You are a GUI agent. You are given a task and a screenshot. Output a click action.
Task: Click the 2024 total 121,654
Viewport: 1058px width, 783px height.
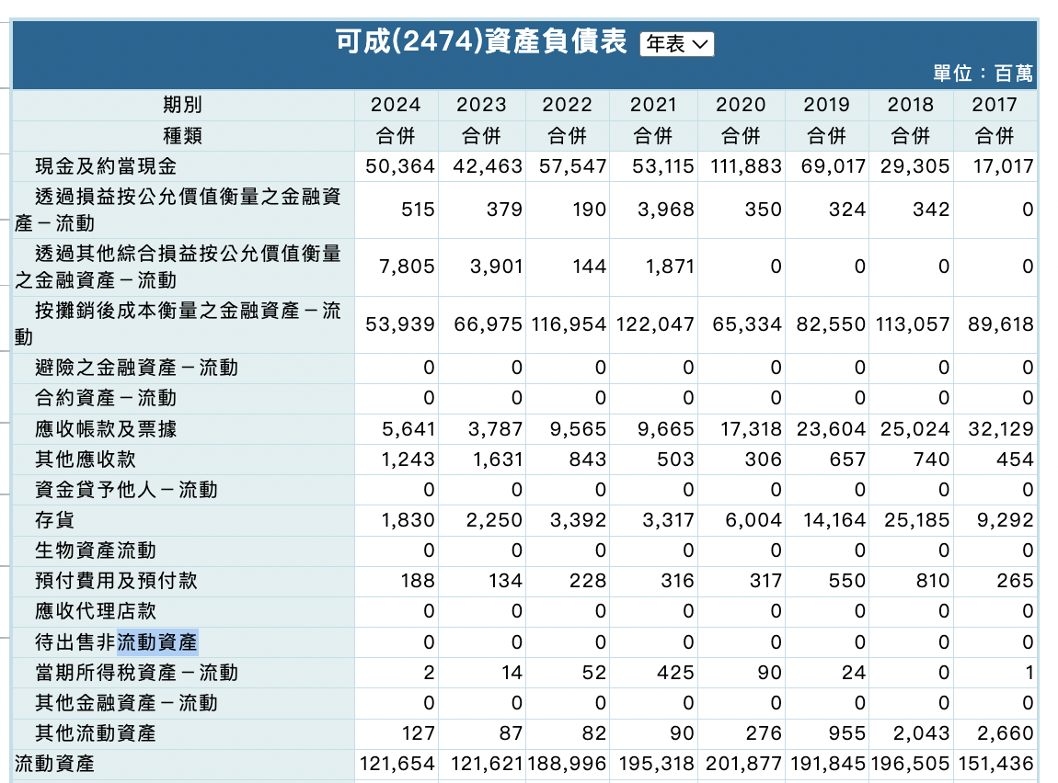point(397,764)
